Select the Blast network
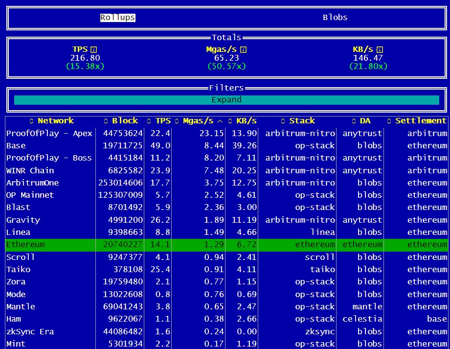The image size is (450, 349). point(18,208)
